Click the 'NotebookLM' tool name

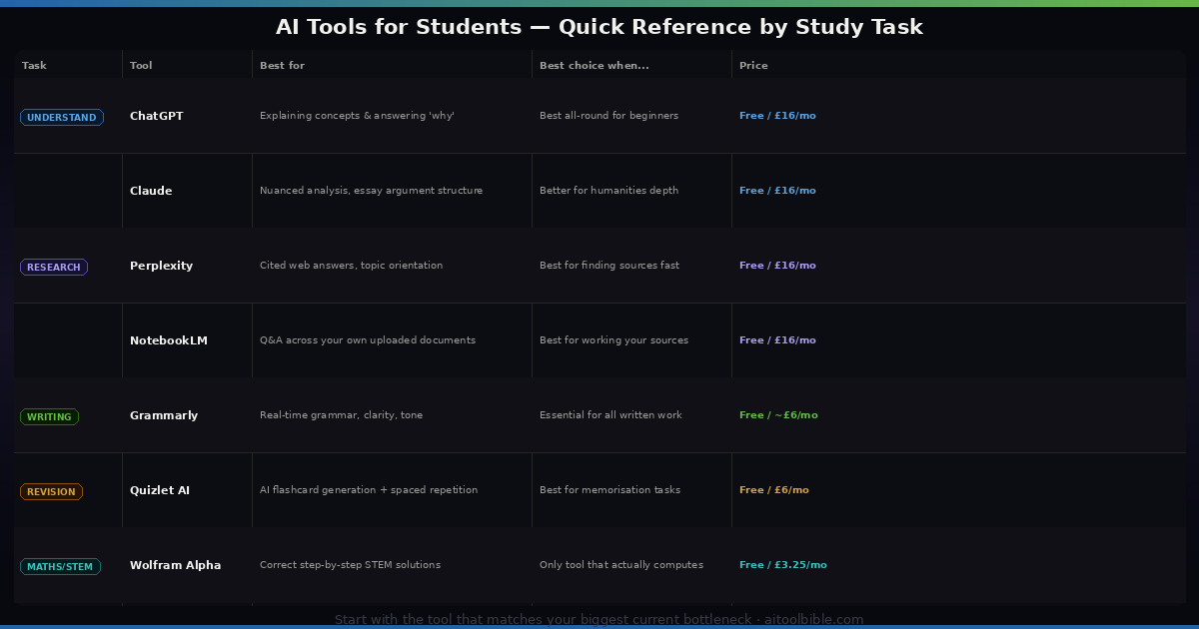coord(169,340)
